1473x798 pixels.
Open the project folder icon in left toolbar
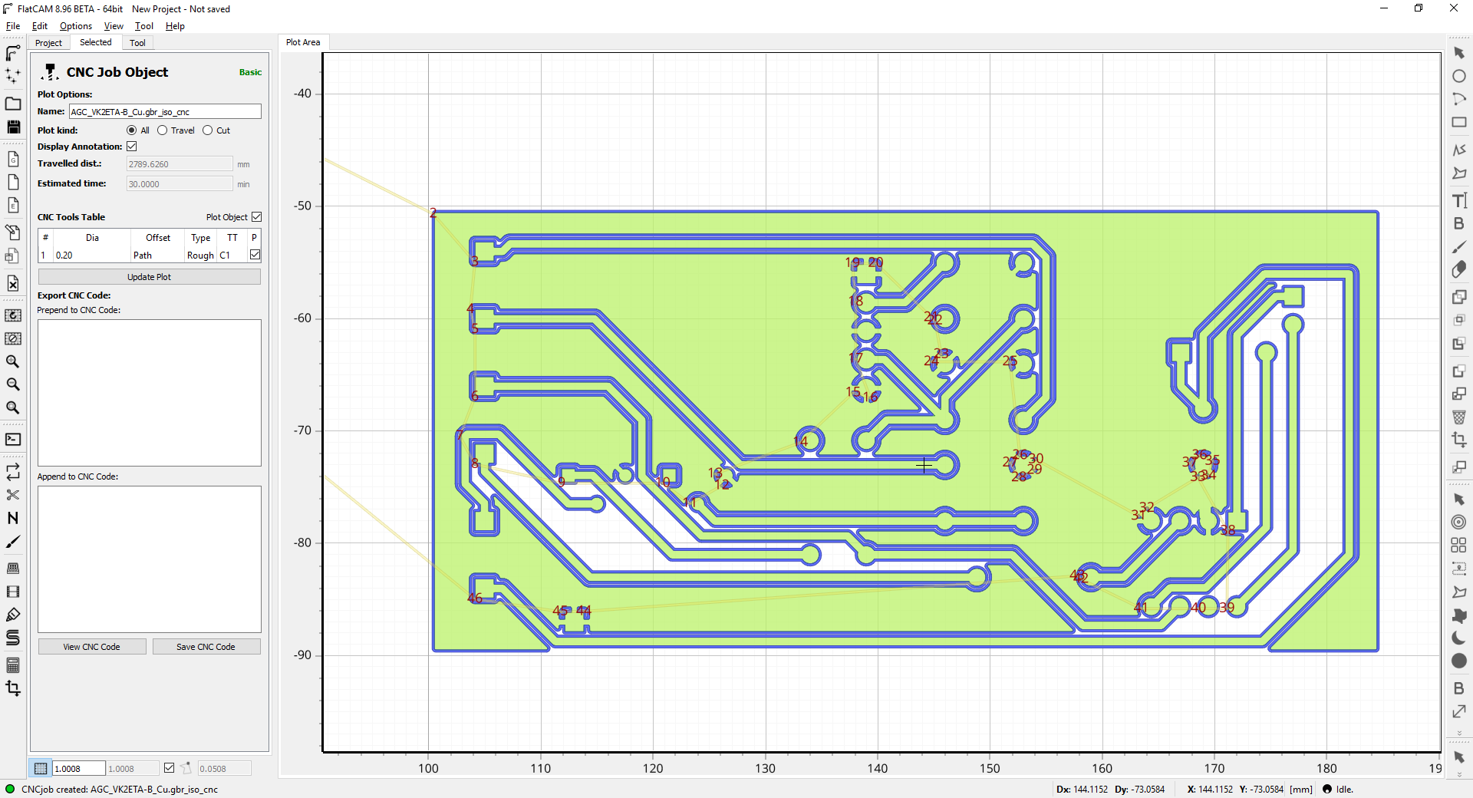pos(13,104)
